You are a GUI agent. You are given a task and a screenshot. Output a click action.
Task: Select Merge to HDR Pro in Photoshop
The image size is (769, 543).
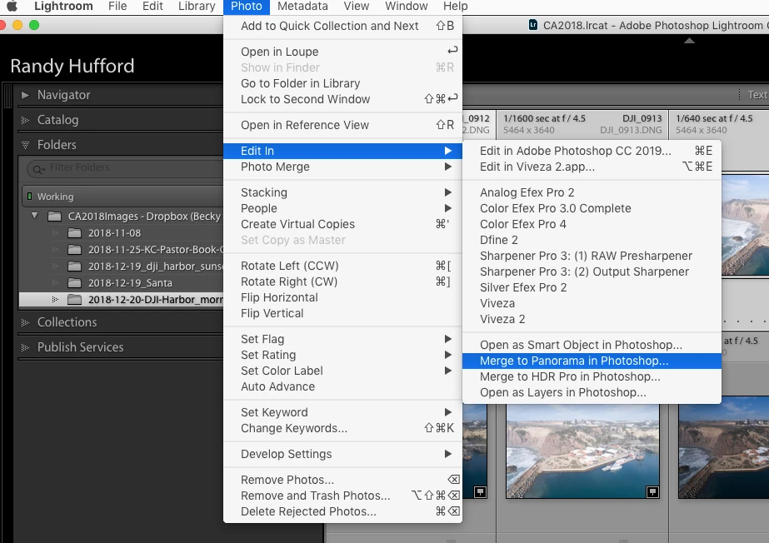tap(592, 376)
